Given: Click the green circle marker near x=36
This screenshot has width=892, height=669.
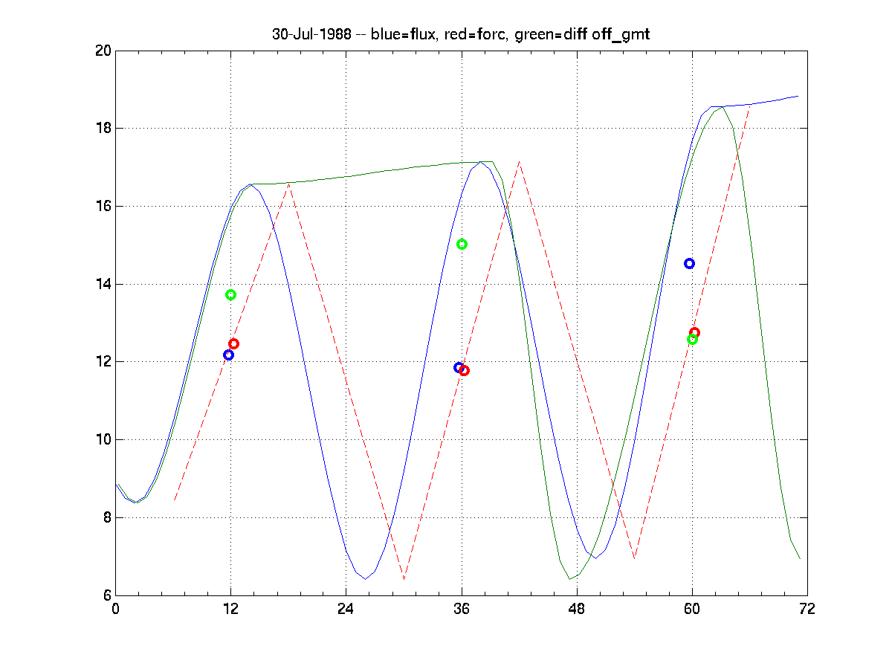Looking at the screenshot, I should (x=462, y=245).
